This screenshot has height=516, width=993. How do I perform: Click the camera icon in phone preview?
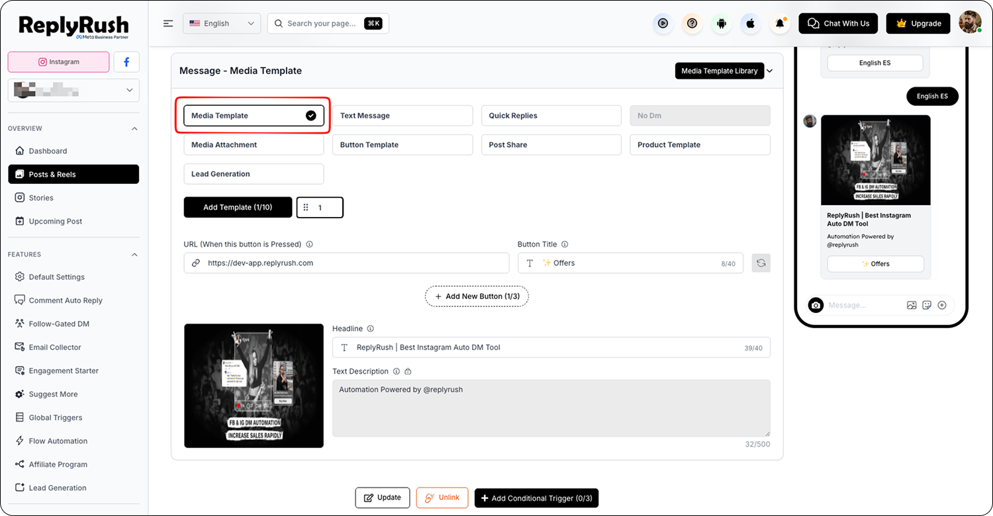816,305
